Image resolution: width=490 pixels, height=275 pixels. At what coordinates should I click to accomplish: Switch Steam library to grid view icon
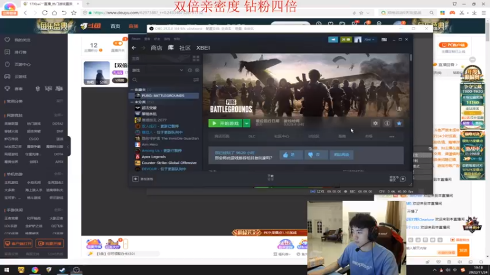tap(196, 59)
